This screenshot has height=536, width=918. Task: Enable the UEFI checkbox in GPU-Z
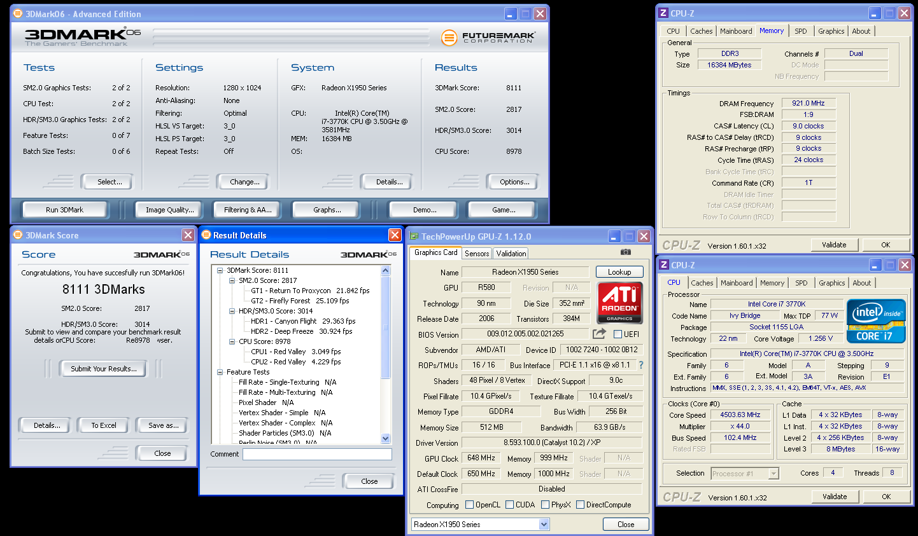click(618, 334)
